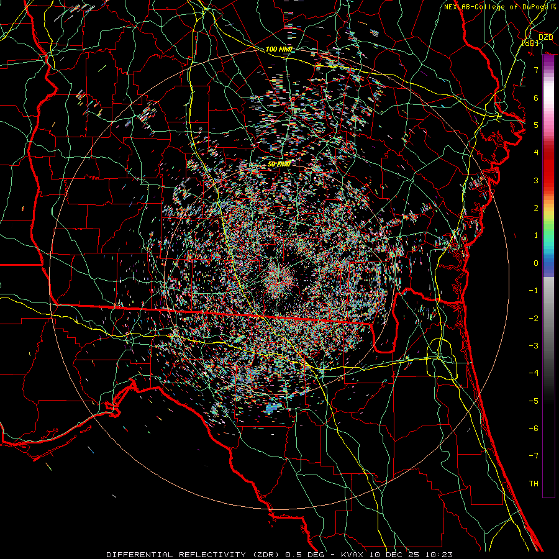Viewport: 559px width, 559px height.
Task: Click the DZD product label
Action: point(545,37)
